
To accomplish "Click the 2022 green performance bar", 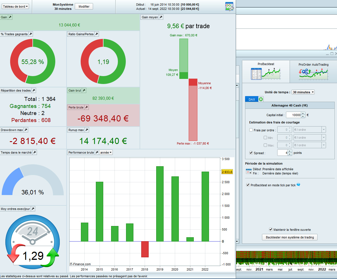I will click(x=205, y=206).
